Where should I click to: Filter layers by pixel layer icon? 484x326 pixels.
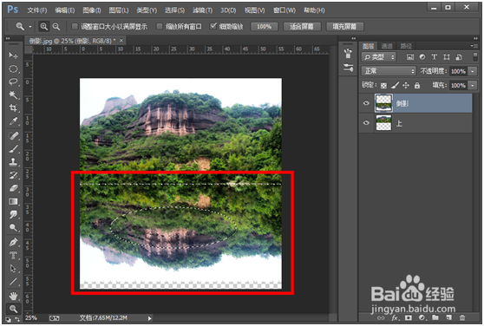[x=410, y=57]
